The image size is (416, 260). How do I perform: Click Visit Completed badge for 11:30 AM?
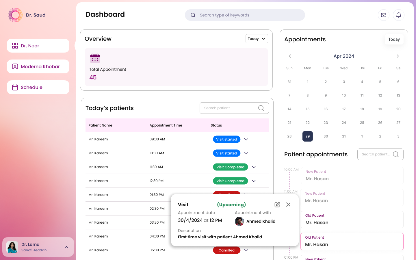coord(230,167)
